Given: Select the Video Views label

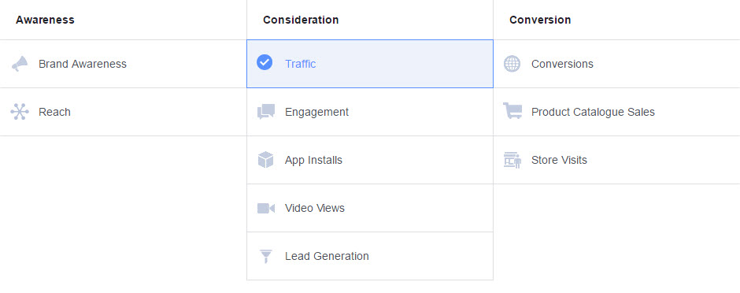Looking at the screenshot, I should click(315, 208).
